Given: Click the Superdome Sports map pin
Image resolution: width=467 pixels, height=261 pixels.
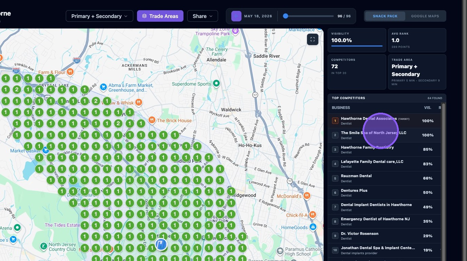Looking at the screenshot, I should click(x=216, y=83).
